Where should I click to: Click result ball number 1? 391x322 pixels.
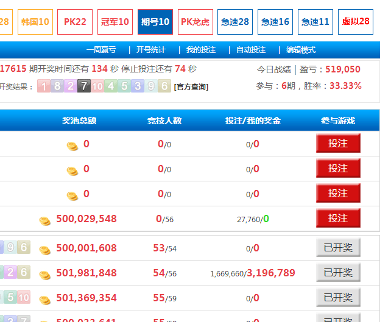point(44,86)
